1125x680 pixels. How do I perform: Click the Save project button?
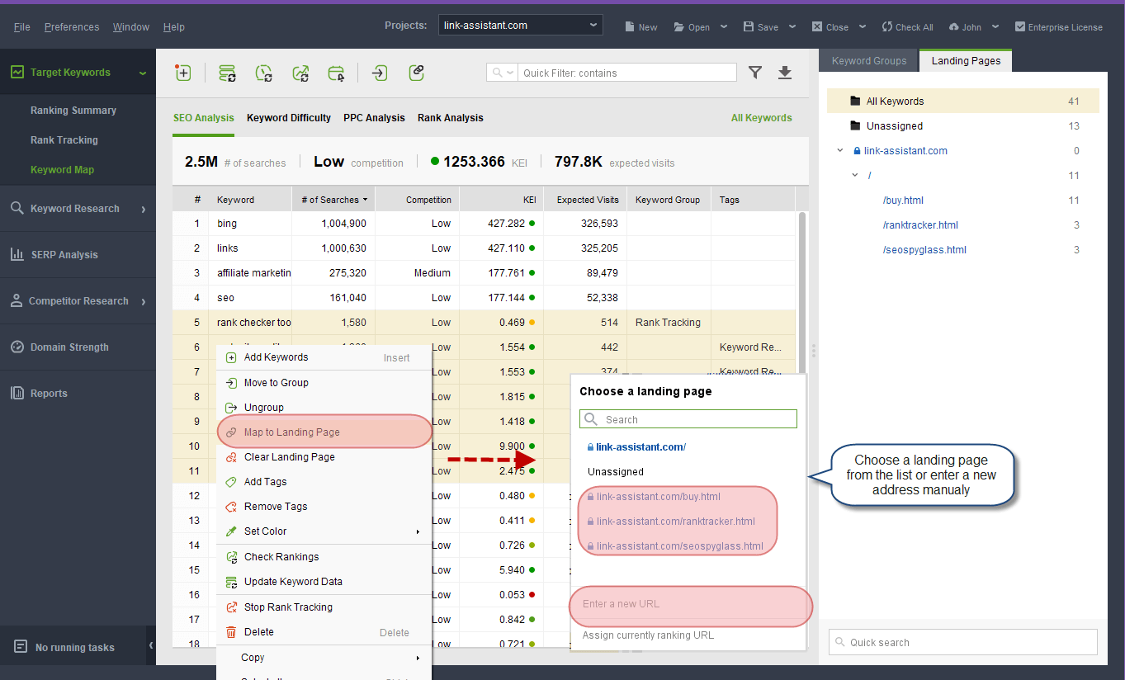click(761, 27)
